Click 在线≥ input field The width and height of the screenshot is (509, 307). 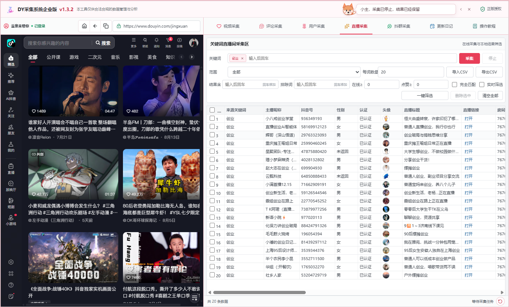381,85
